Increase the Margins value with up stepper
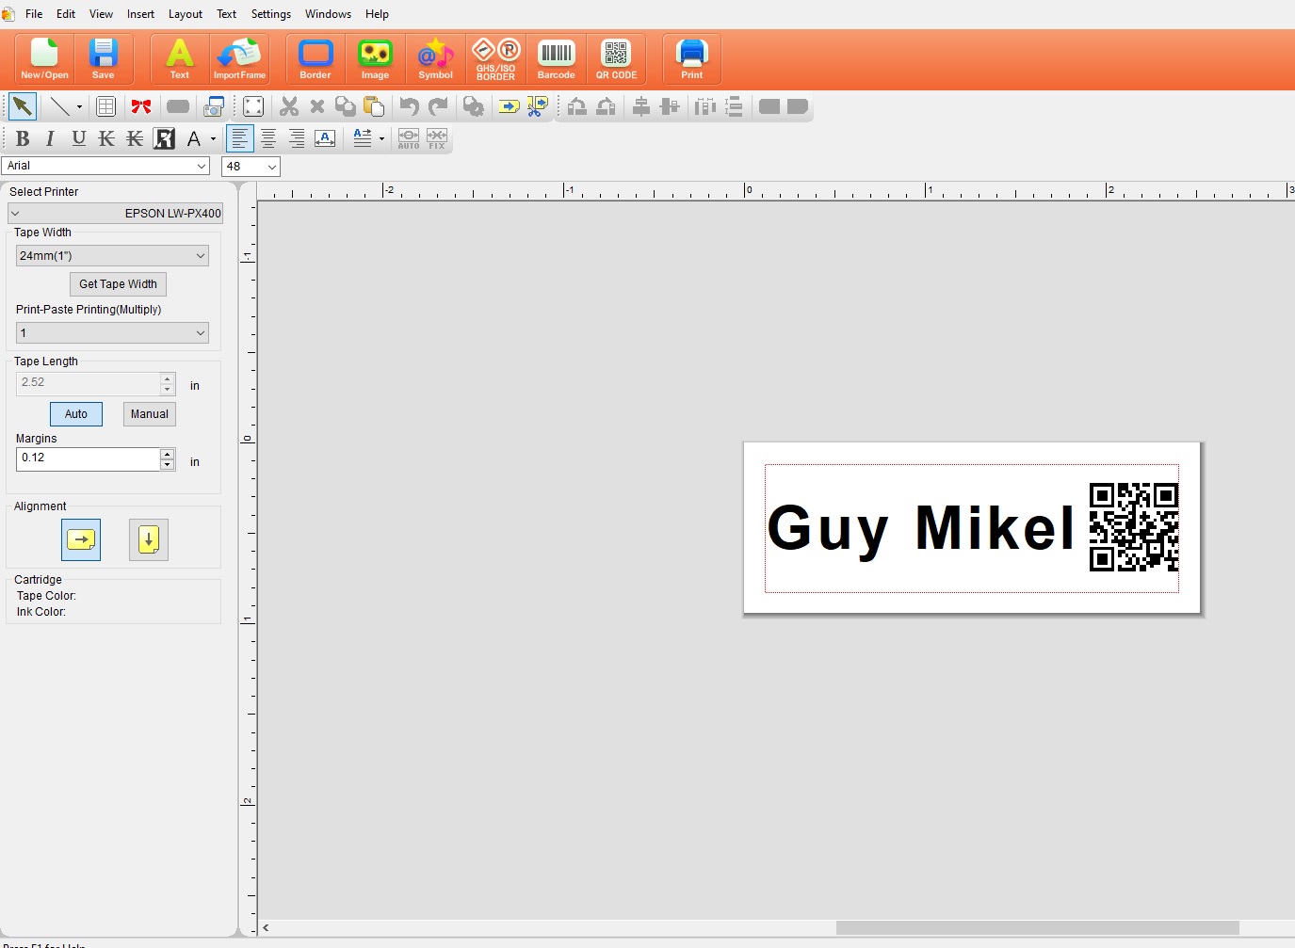The image size is (1295, 948). (168, 453)
